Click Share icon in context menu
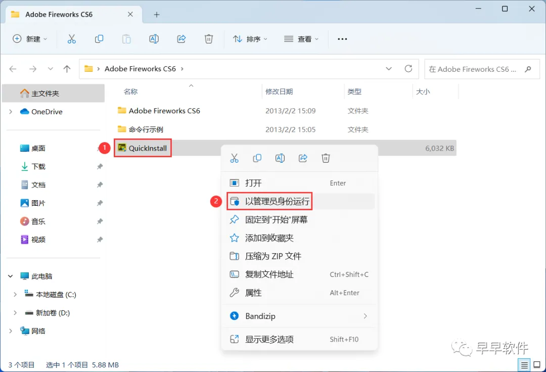Screen dimensions: 546x372 click(303, 158)
